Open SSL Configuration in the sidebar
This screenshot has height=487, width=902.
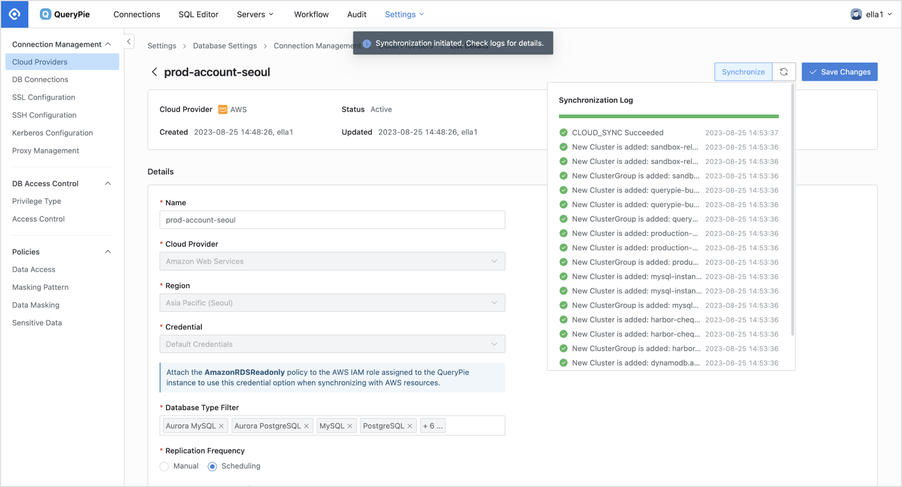click(x=44, y=98)
